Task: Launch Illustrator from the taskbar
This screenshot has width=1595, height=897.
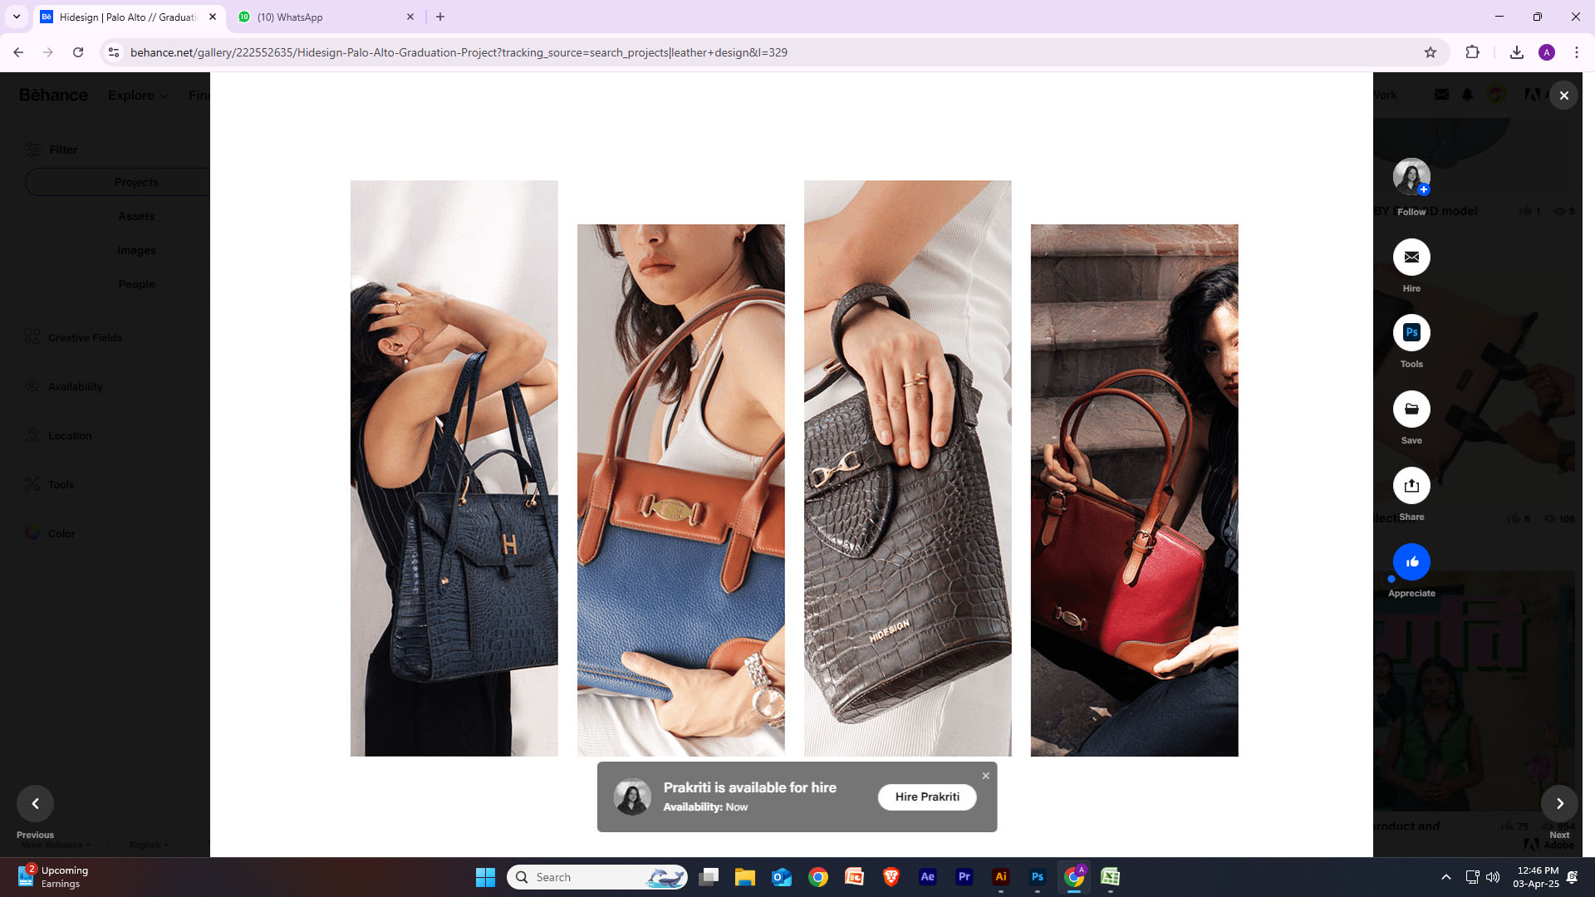Action: (x=1000, y=877)
